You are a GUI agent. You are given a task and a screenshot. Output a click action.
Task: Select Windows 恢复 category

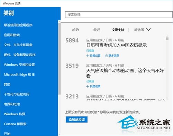pyautogui.click(x=15, y=114)
